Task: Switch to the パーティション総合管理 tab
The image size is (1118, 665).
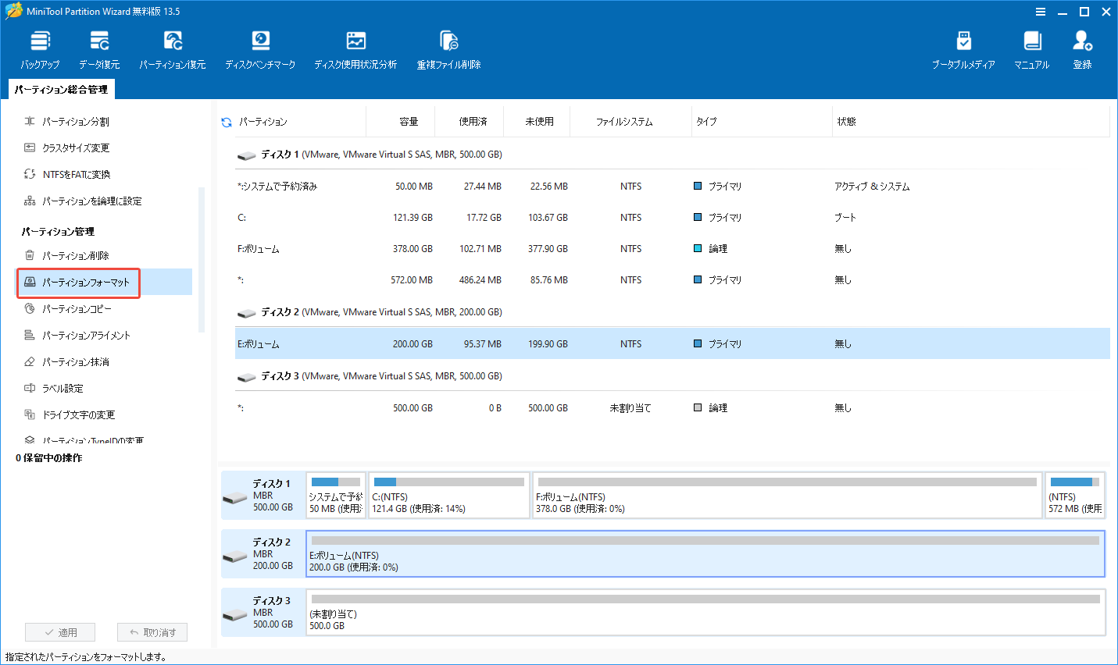Action: coord(60,89)
